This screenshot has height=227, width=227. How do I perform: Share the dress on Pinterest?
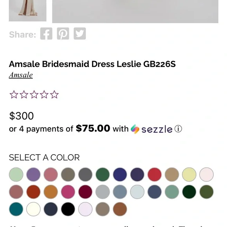[x=63, y=34]
